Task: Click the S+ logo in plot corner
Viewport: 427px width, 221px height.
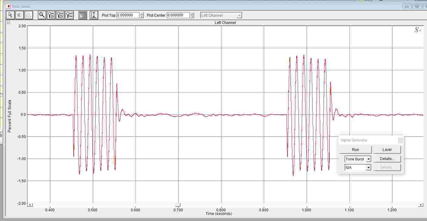Action: 418,30
